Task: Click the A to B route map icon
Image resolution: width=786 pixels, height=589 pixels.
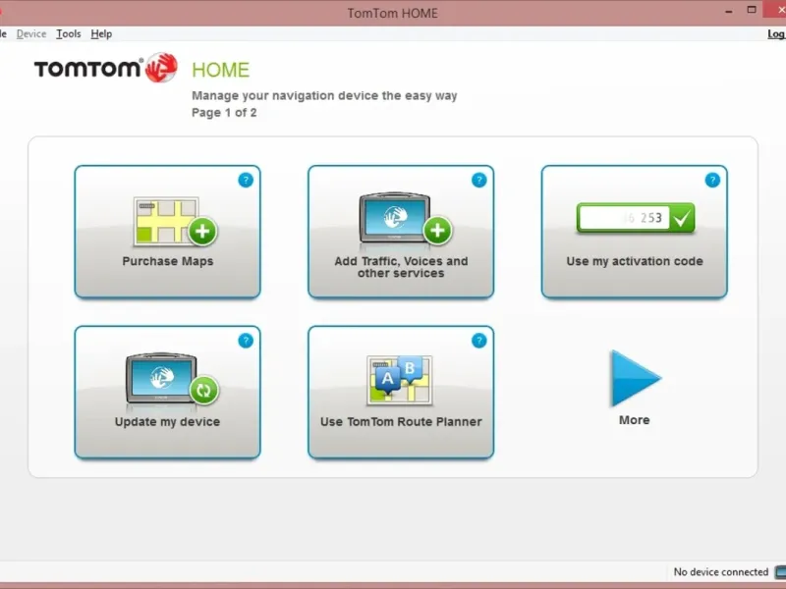Action: pos(400,381)
